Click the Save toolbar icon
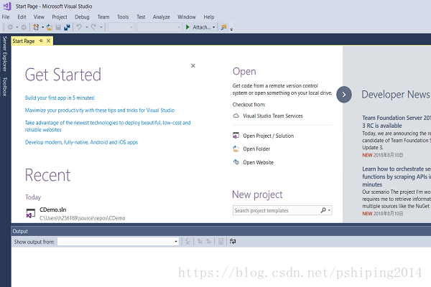 coord(58,27)
